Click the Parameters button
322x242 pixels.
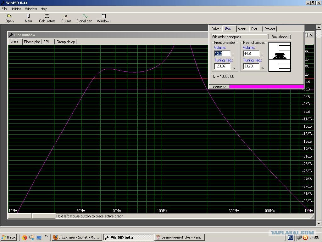[x=219, y=87]
